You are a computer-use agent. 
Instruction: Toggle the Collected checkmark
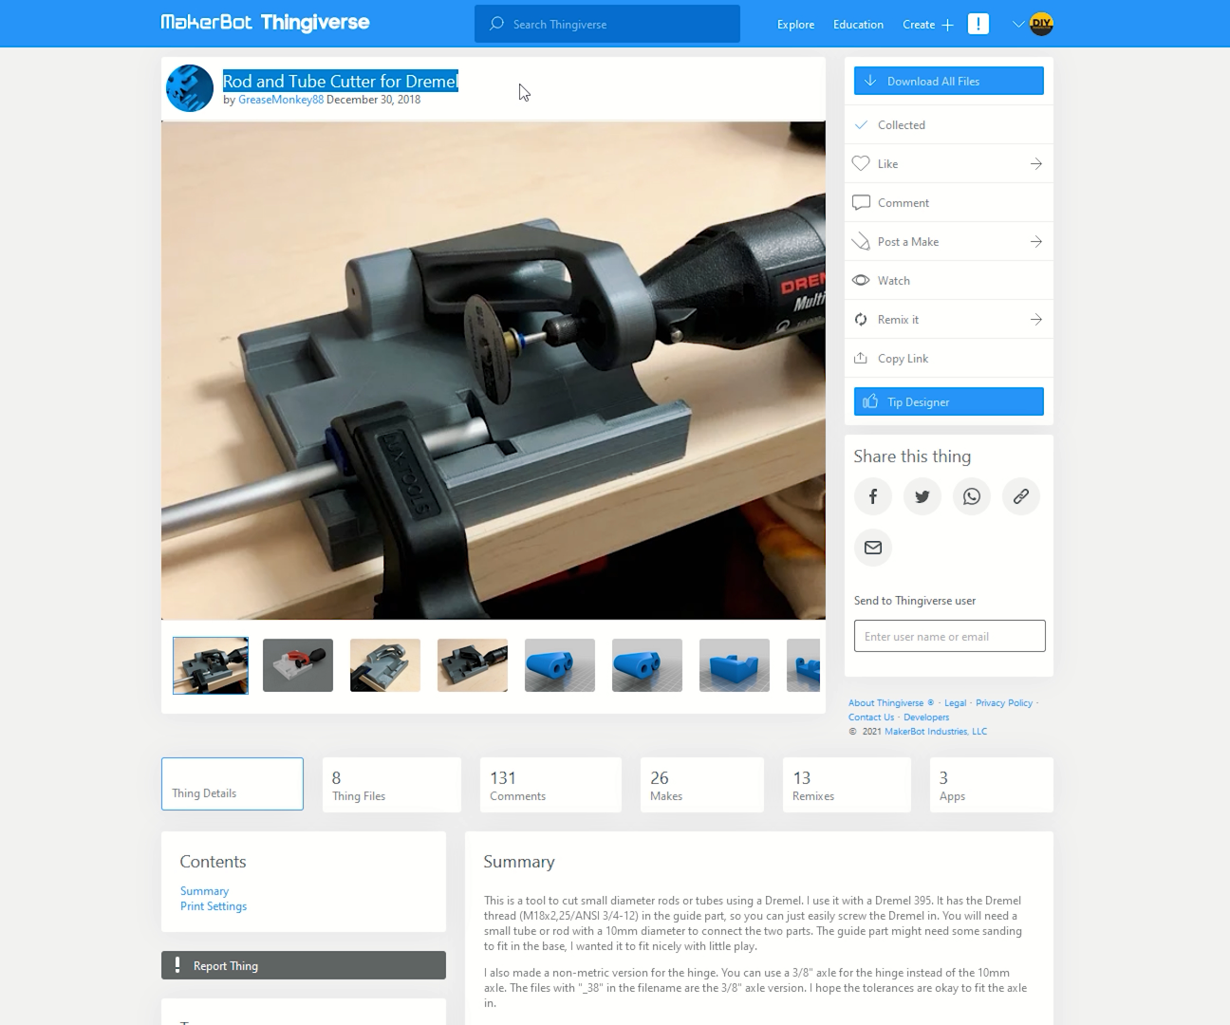coord(861,124)
